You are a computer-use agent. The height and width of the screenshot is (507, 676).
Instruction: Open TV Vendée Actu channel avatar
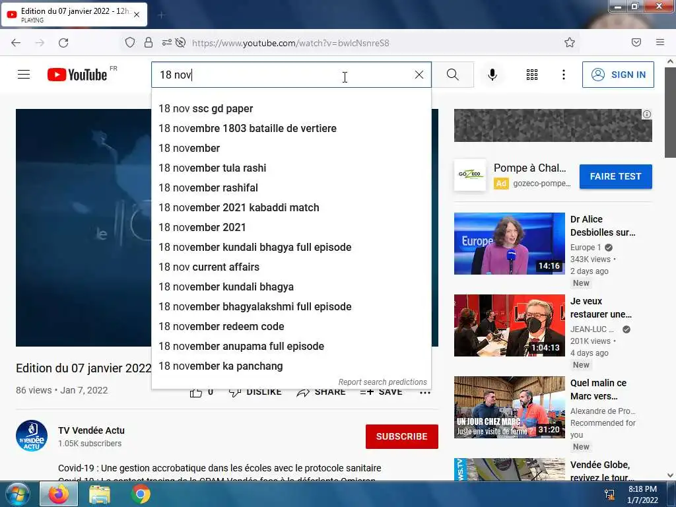click(x=32, y=436)
